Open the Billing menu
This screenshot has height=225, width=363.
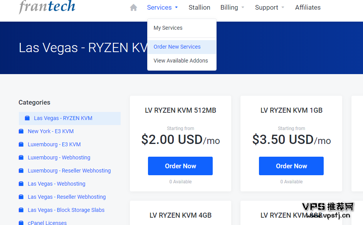point(229,7)
